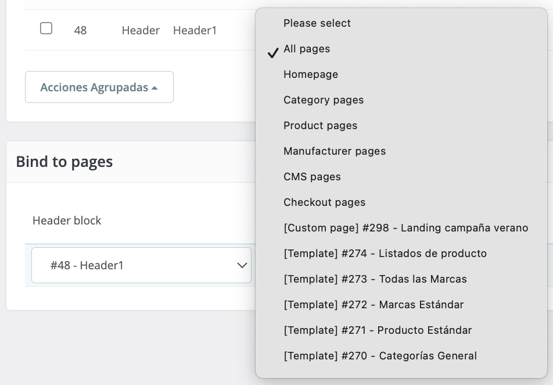
Task: Choose template #274 Listados de producto
Action: [x=385, y=254]
